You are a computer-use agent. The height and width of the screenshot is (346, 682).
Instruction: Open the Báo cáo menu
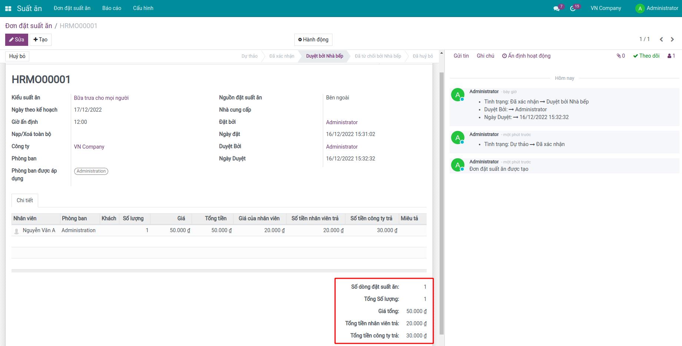click(x=112, y=8)
